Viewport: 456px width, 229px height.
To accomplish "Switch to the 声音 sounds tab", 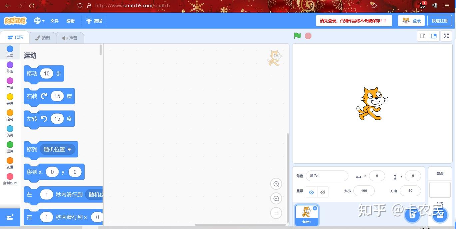I will pyautogui.click(x=70, y=38).
